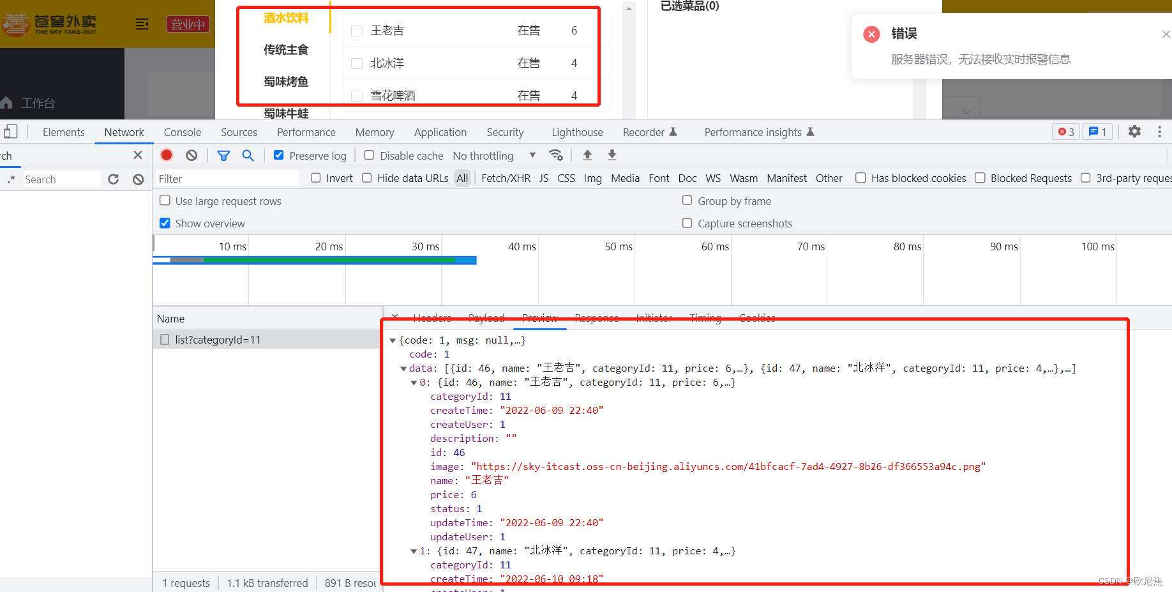Enable Capture screenshots option

[x=687, y=223]
